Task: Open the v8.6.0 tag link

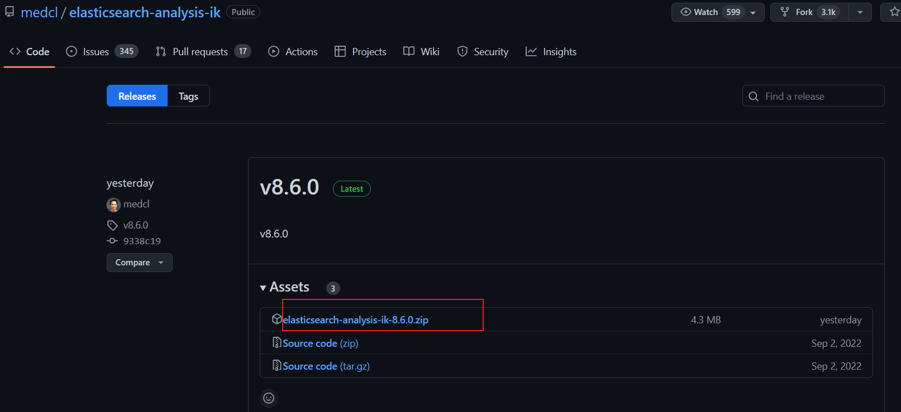Action: pyautogui.click(x=136, y=225)
